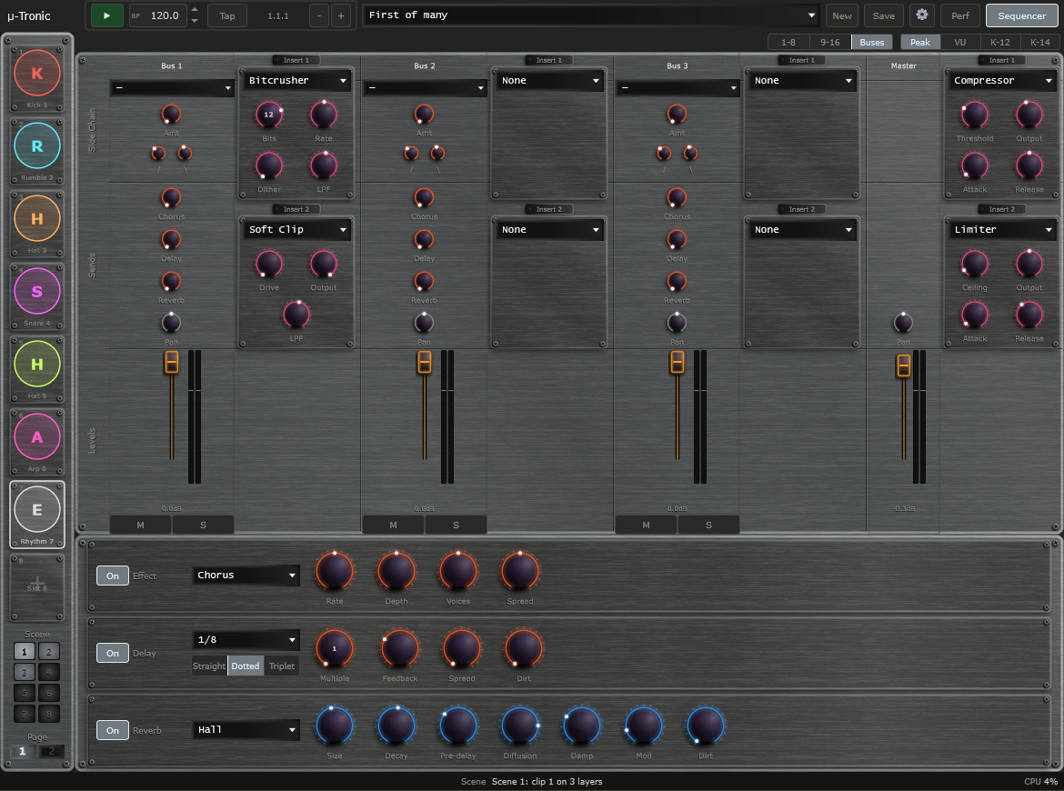1064x791 pixels.
Task: Select the Hat 3 instrument pad
Action: point(37,218)
